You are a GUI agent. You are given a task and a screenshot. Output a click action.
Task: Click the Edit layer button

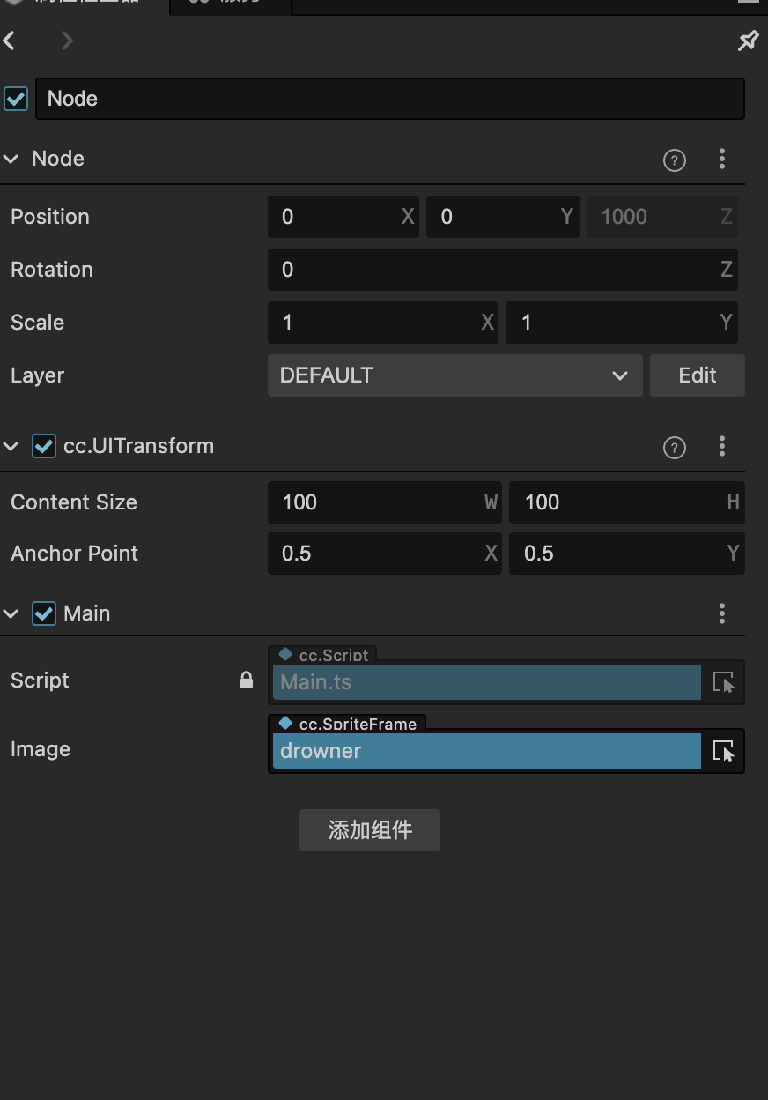pyautogui.click(x=697, y=375)
